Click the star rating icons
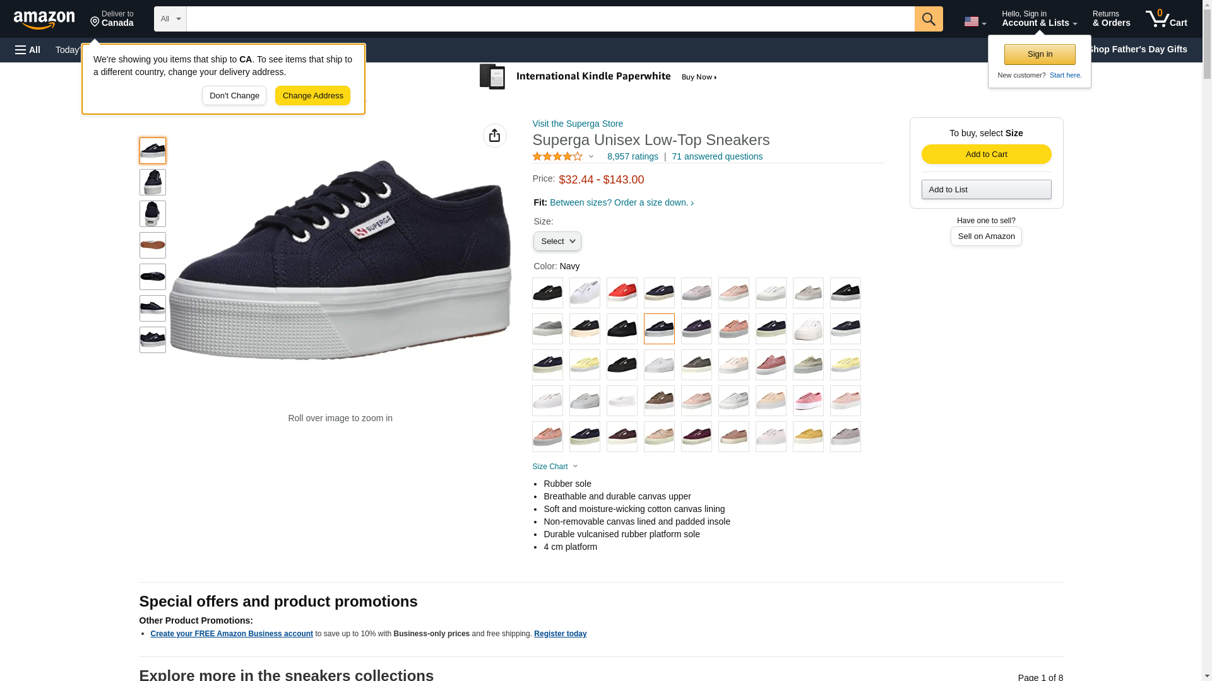 tap(557, 156)
